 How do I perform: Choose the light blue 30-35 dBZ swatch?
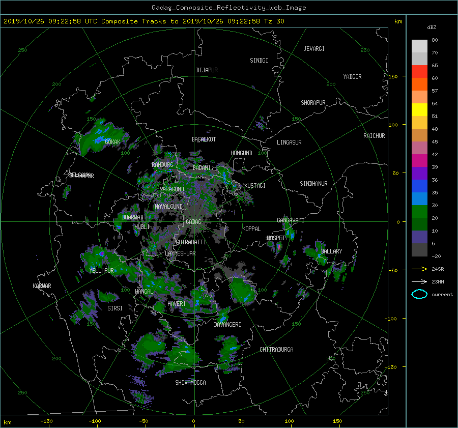pos(419,198)
